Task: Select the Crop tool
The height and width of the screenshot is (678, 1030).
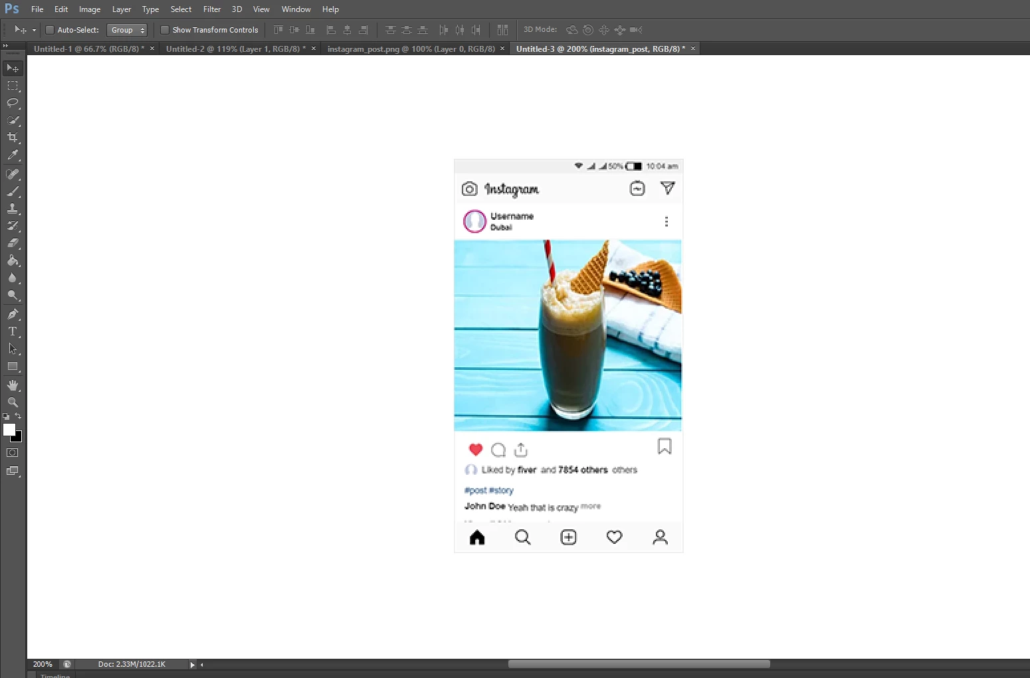Action: [13, 137]
